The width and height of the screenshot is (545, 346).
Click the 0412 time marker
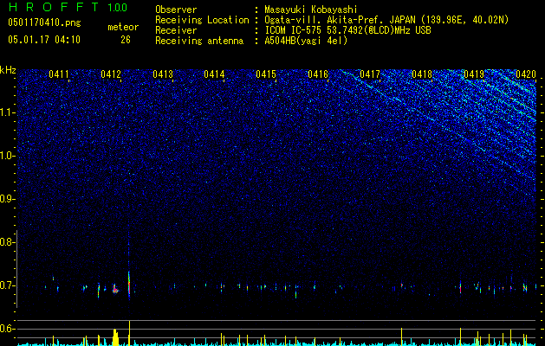click(x=111, y=74)
